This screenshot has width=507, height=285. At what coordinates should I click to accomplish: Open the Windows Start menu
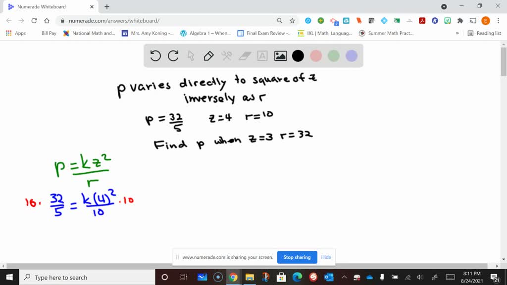coord(9,277)
